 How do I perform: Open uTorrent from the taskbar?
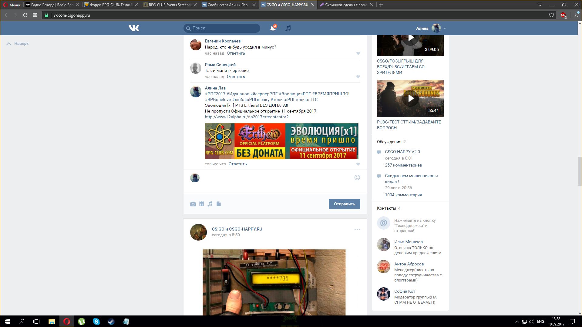(x=82, y=321)
